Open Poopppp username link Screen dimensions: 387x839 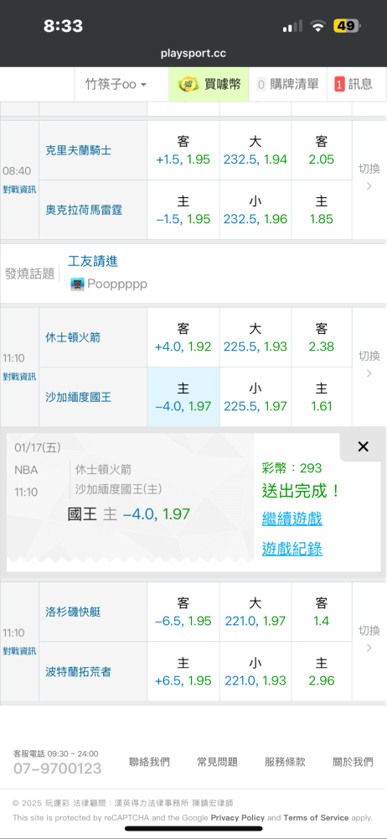117,284
